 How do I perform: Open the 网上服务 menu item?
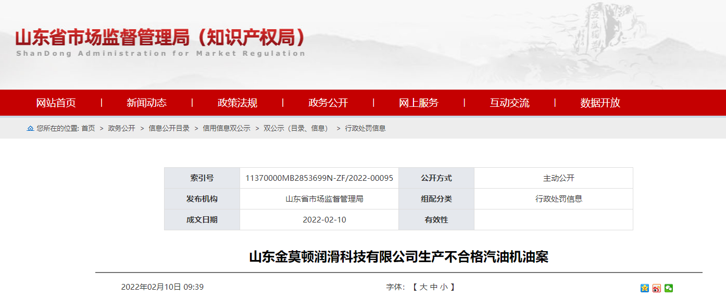(419, 103)
